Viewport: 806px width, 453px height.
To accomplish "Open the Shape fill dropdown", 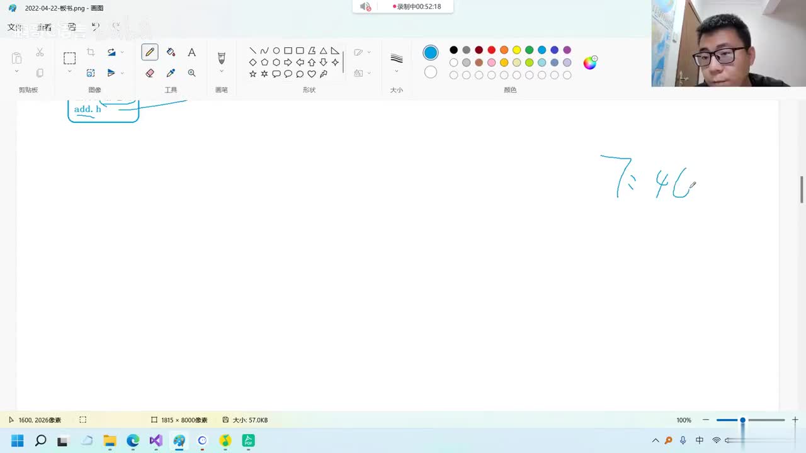I will coord(369,73).
